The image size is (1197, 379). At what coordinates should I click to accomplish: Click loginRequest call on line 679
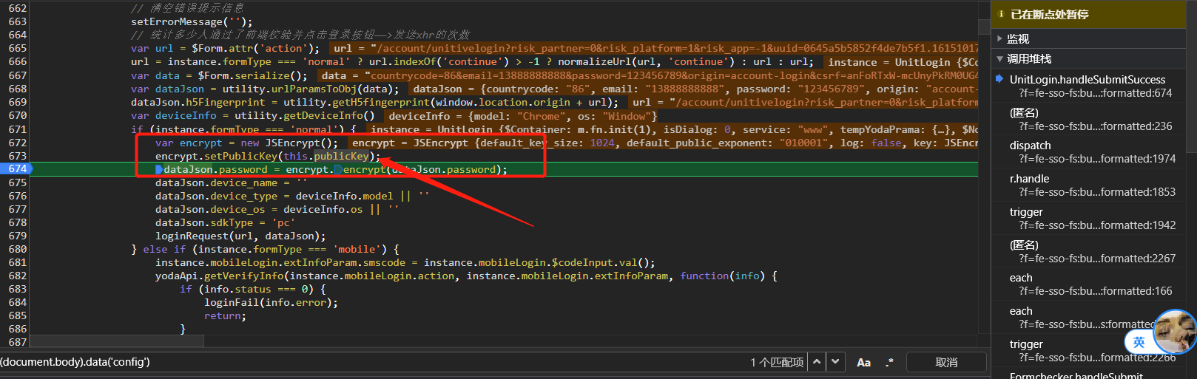tap(192, 236)
